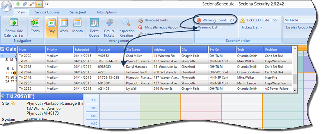Select ticket row Tkt 2149
This screenshot has height=134, width=321.
(x=155, y=78)
